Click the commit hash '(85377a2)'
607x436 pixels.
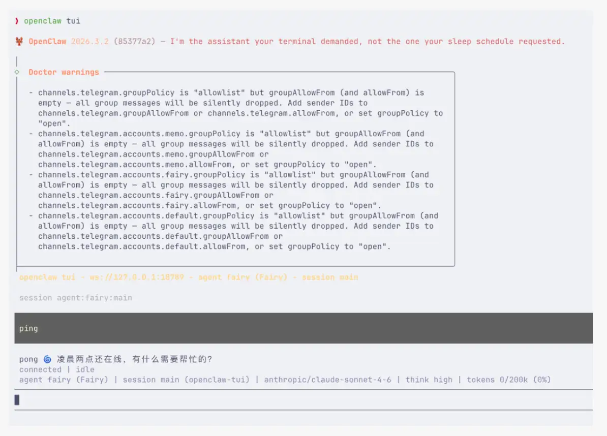134,41
